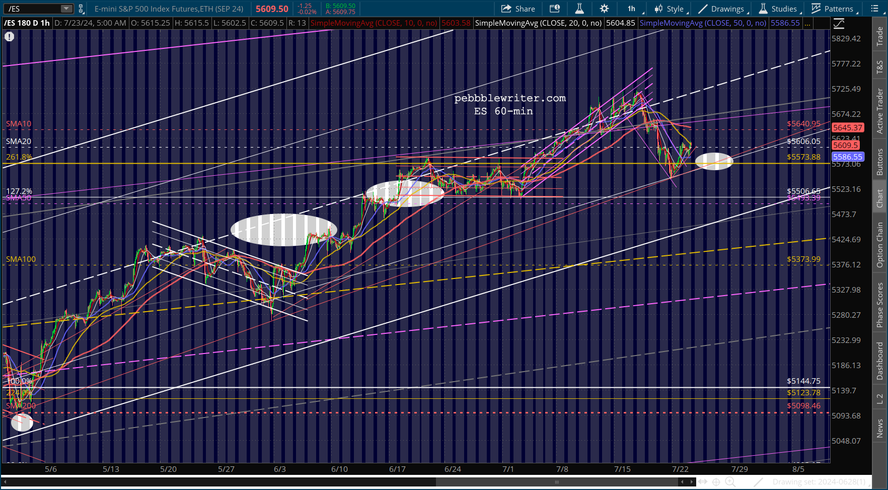Open the Drawings menu
Image resolution: width=888 pixels, height=490 pixels.
(722, 9)
